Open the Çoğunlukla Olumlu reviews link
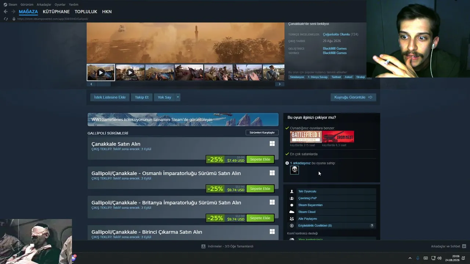 coord(336,34)
